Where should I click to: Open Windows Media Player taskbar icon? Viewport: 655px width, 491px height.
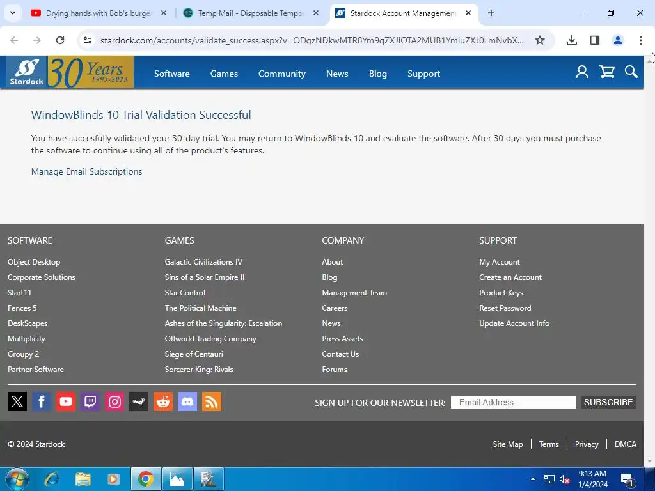tap(113, 479)
